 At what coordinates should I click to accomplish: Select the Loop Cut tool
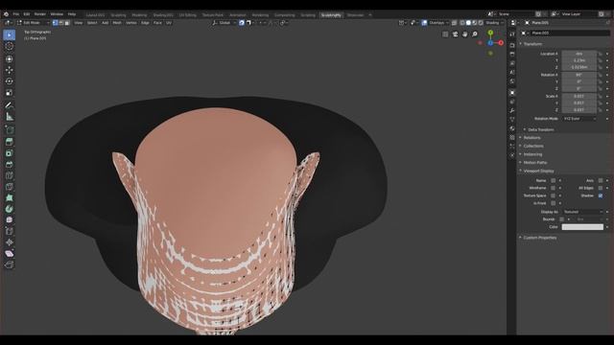[10, 175]
